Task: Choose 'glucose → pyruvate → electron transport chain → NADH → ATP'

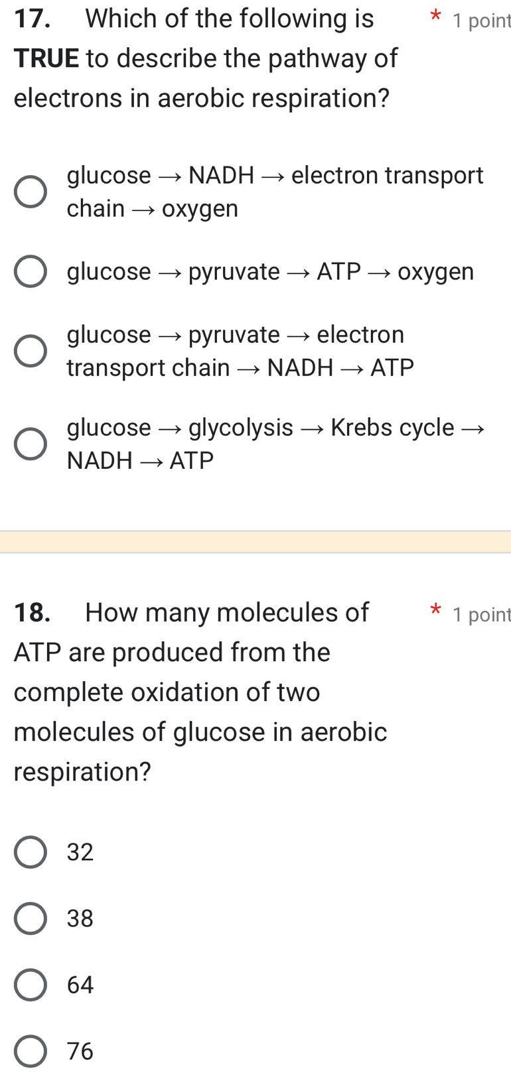Action: click(30, 350)
